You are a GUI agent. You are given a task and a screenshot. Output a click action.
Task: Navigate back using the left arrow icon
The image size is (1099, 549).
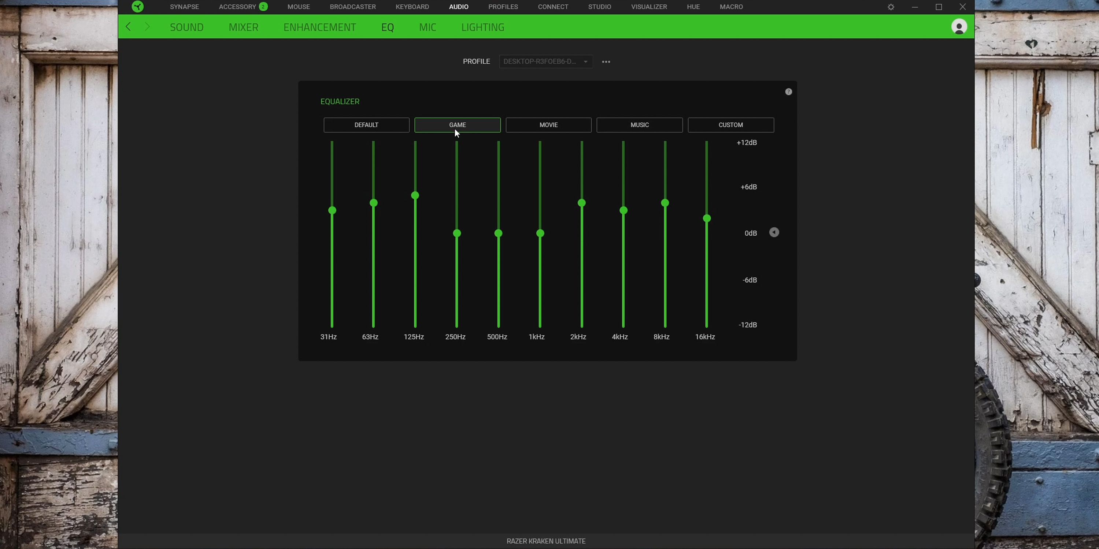129,27
